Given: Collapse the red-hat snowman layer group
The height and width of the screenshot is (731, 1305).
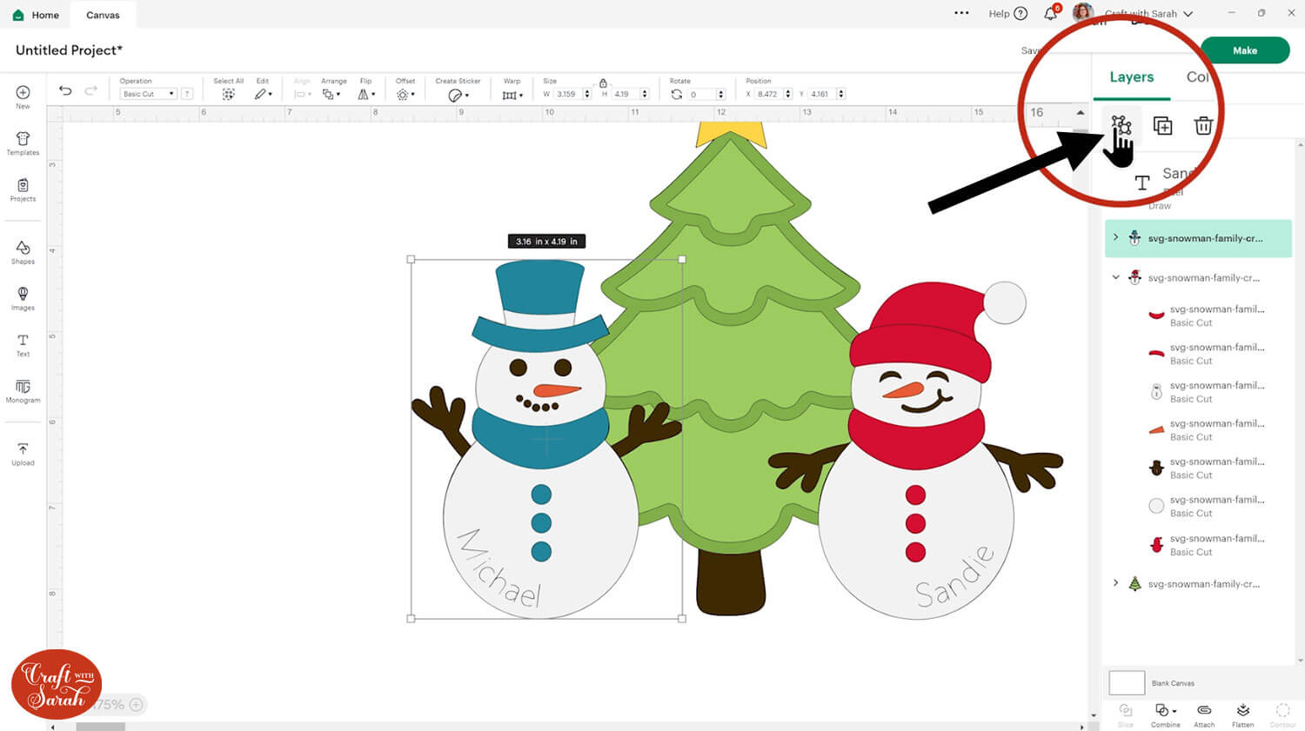Looking at the screenshot, I should click(1115, 277).
